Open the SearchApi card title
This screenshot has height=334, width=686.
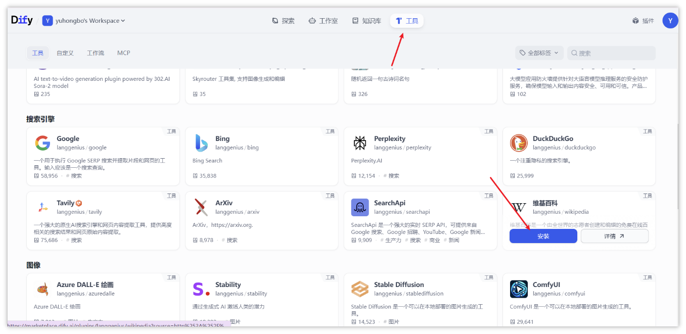coord(390,203)
